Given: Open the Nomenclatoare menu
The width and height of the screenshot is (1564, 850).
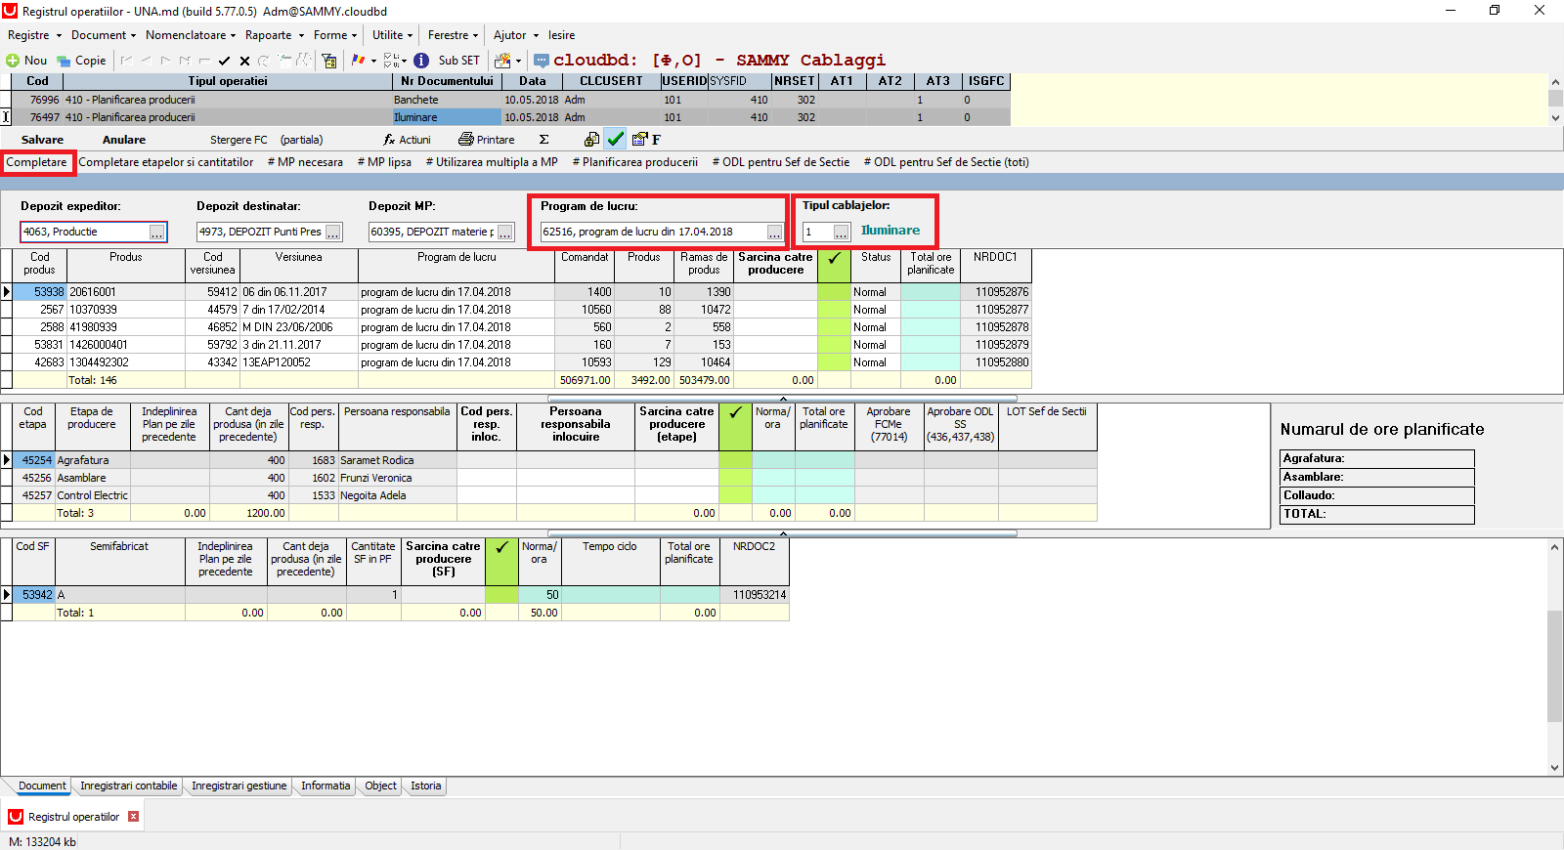Looking at the screenshot, I should (191, 35).
